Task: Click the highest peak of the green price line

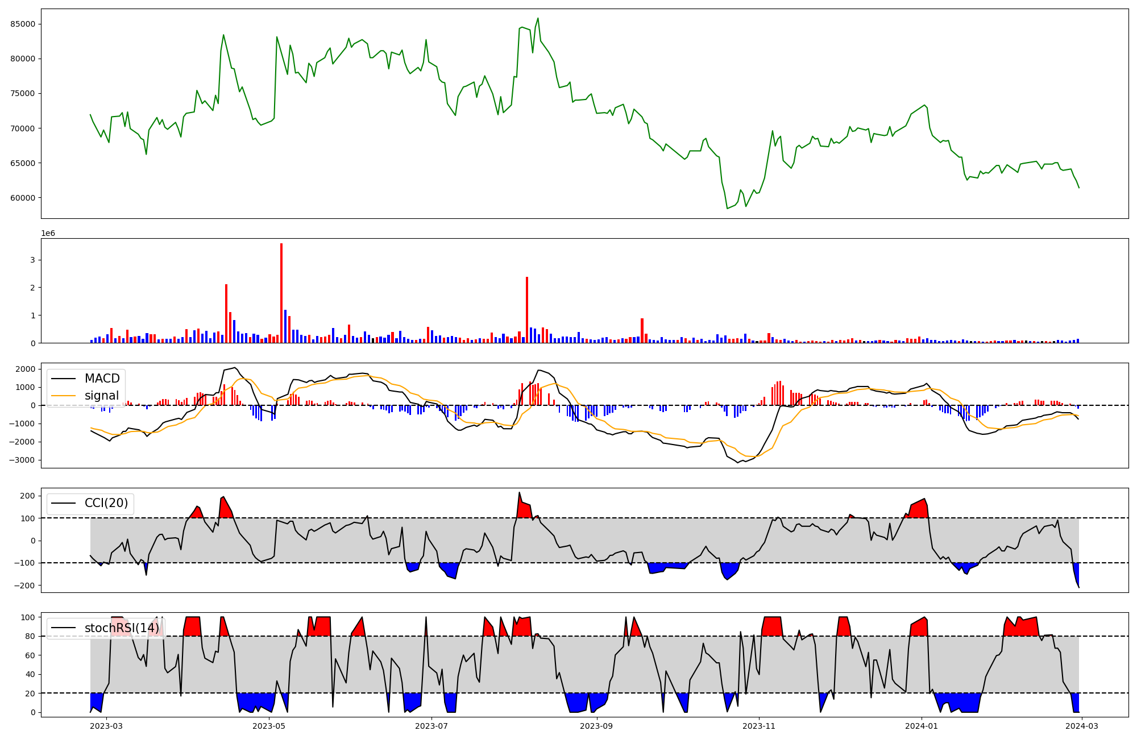Action: click(538, 18)
